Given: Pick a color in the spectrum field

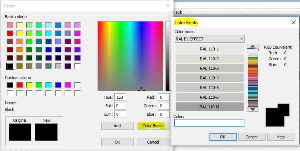Looking at the screenshot, I should click(x=130, y=56).
